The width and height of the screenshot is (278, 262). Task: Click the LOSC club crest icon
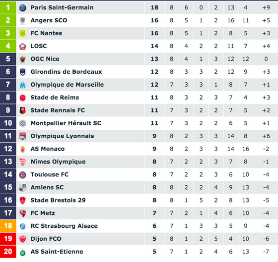click(x=22, y=46)
